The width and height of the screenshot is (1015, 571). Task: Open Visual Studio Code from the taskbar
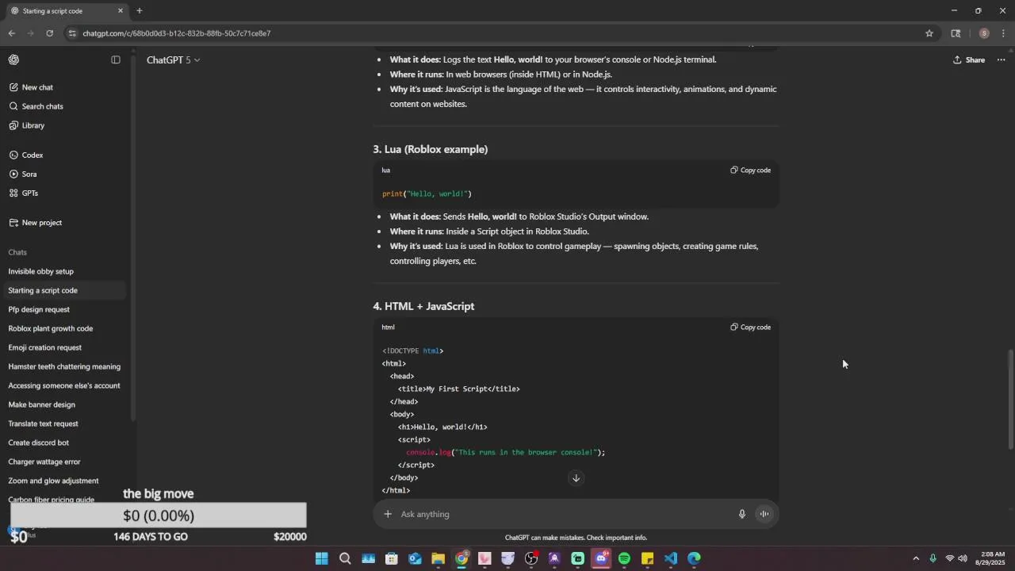671,559
